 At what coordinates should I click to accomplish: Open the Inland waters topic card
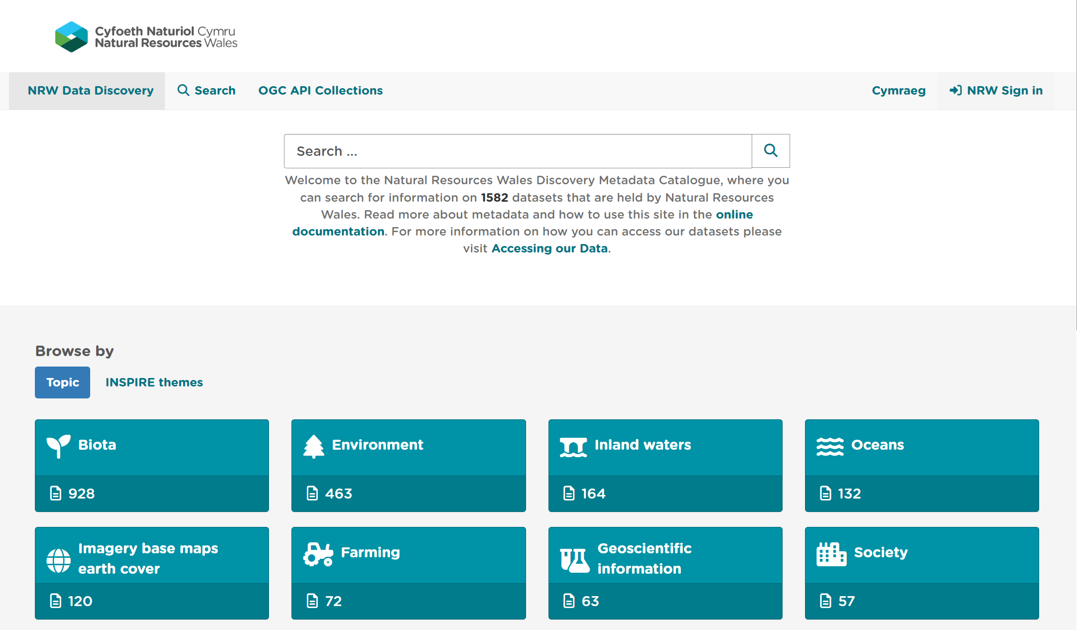pyautogui.click(x=666, y=466)
